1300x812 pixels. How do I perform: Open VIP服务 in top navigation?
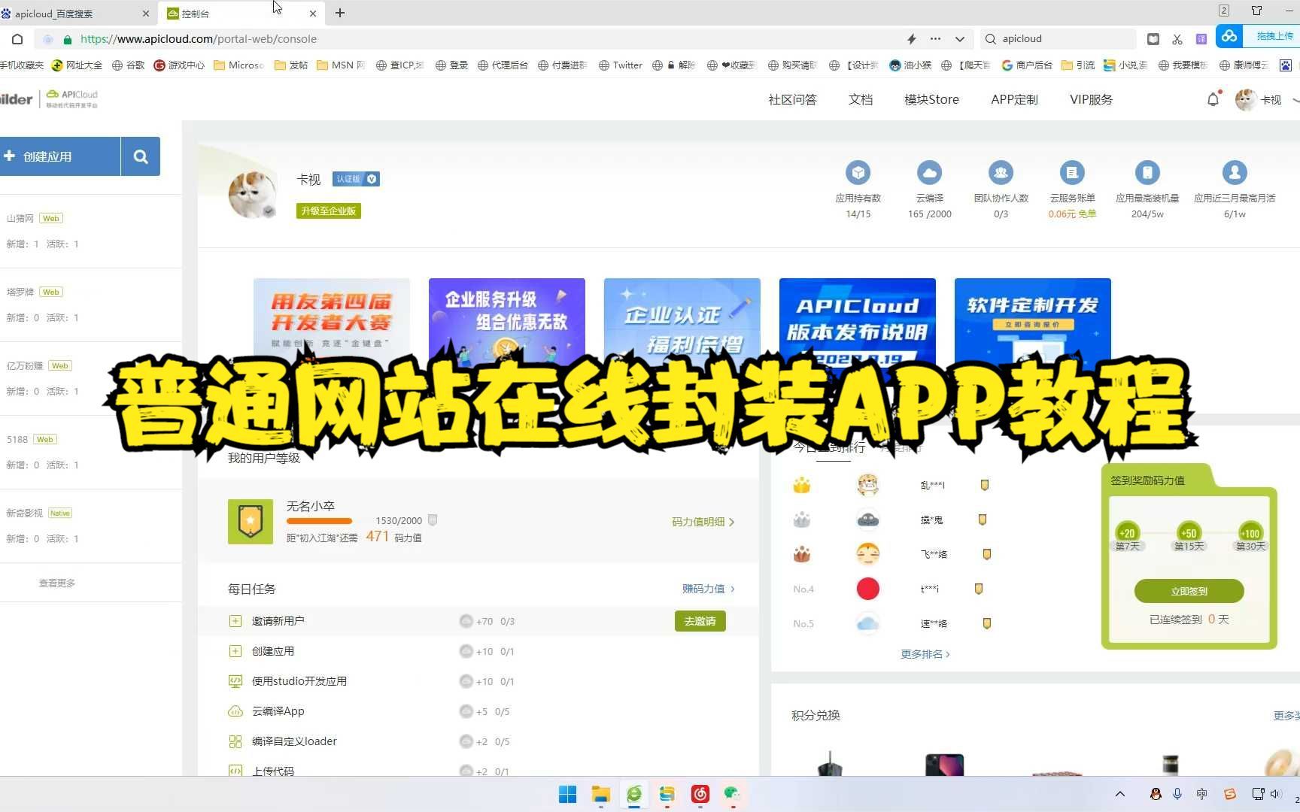[1091, 99]
